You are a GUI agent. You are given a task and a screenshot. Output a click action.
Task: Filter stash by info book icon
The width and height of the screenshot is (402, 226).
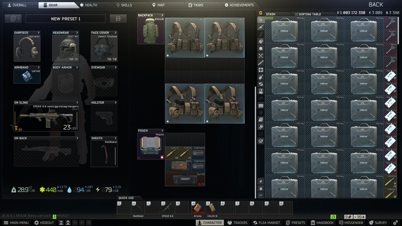(261, 120)
